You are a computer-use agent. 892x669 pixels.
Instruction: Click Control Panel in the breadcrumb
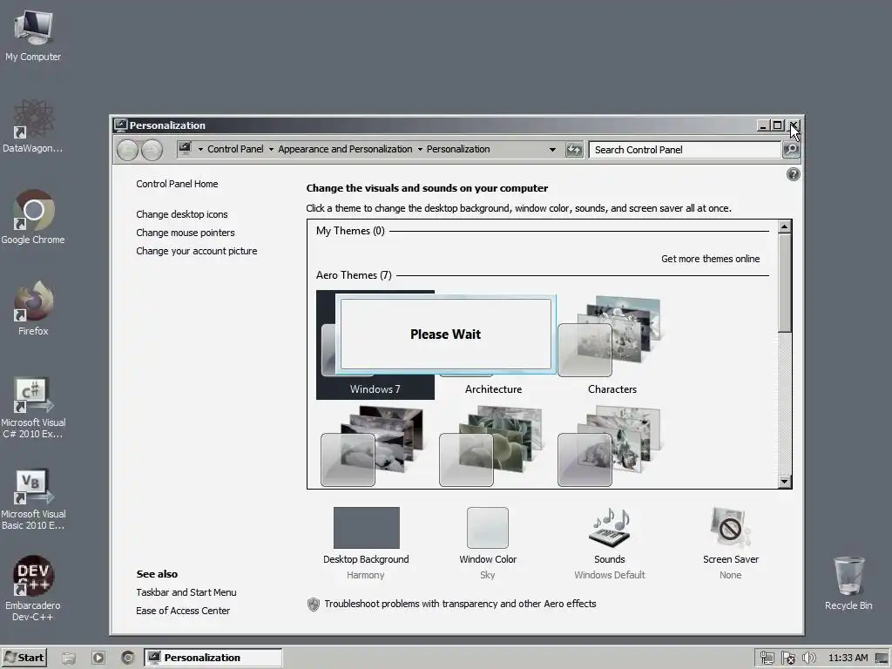coord(235,149)
